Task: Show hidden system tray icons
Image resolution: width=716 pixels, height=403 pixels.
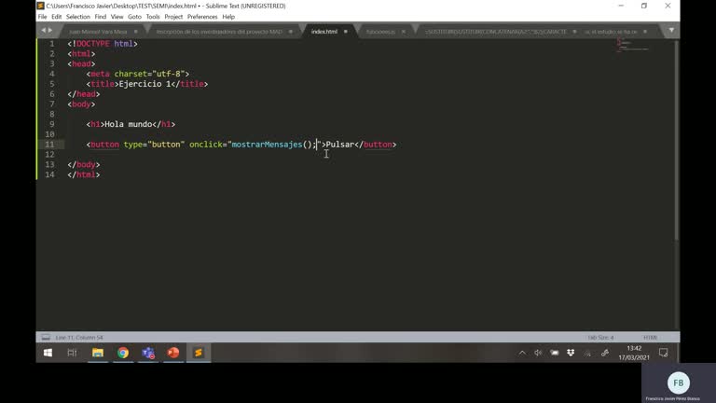Action: [522, 353]
